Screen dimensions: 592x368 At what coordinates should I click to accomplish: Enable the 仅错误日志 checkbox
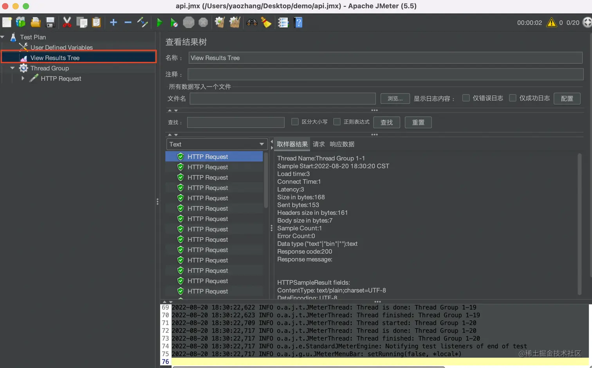coord(466,98)
